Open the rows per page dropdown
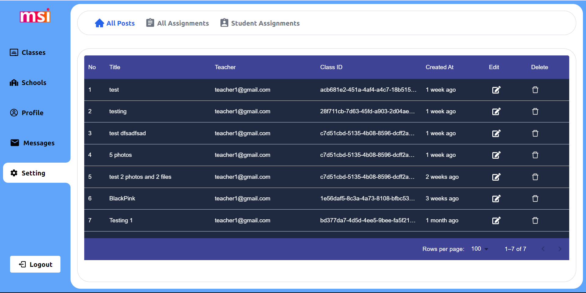586x293 pixels. point(480,249)
